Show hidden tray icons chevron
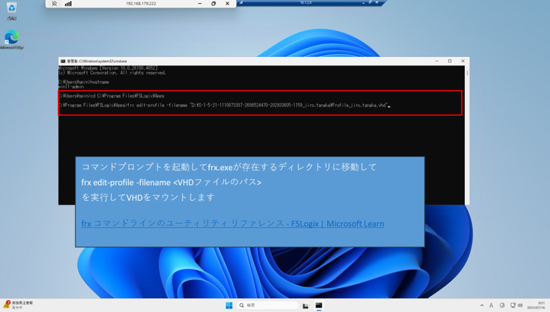The image size is (550, 312). [482, 306]
